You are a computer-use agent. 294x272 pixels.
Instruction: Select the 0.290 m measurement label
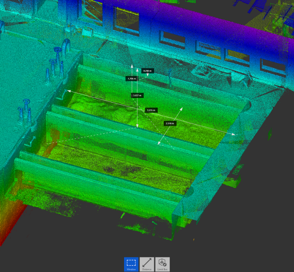pyautogui.click(x=148, y=71)
